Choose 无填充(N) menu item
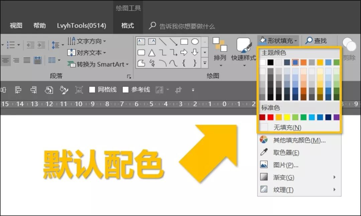Screen dimensions: 361x216 pos(299,127)
